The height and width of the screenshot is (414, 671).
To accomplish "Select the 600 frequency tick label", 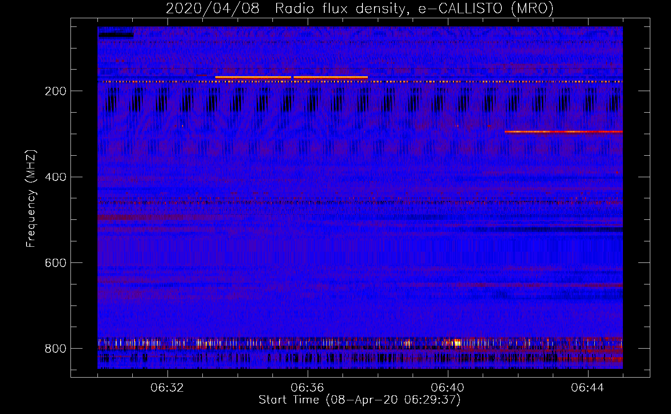I will tap(56, 263).
